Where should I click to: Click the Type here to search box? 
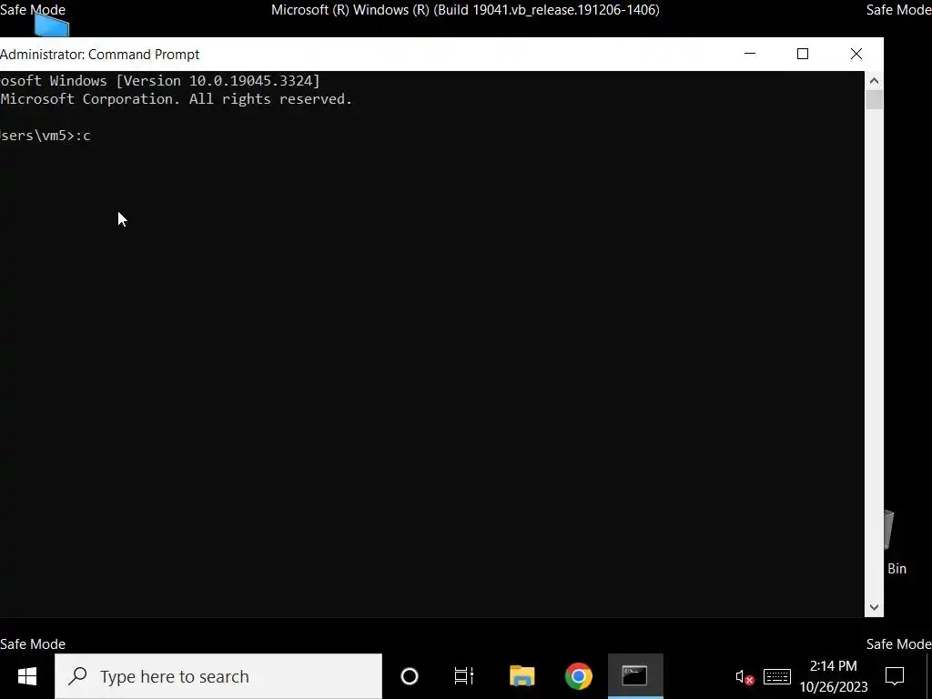click(x=218, y=676)
